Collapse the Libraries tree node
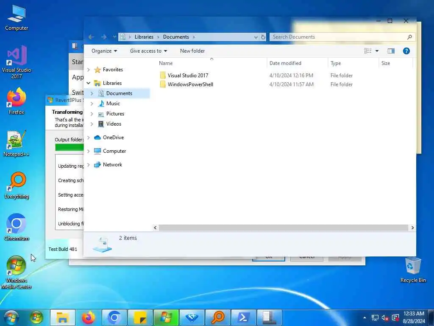 click(89, 83)
